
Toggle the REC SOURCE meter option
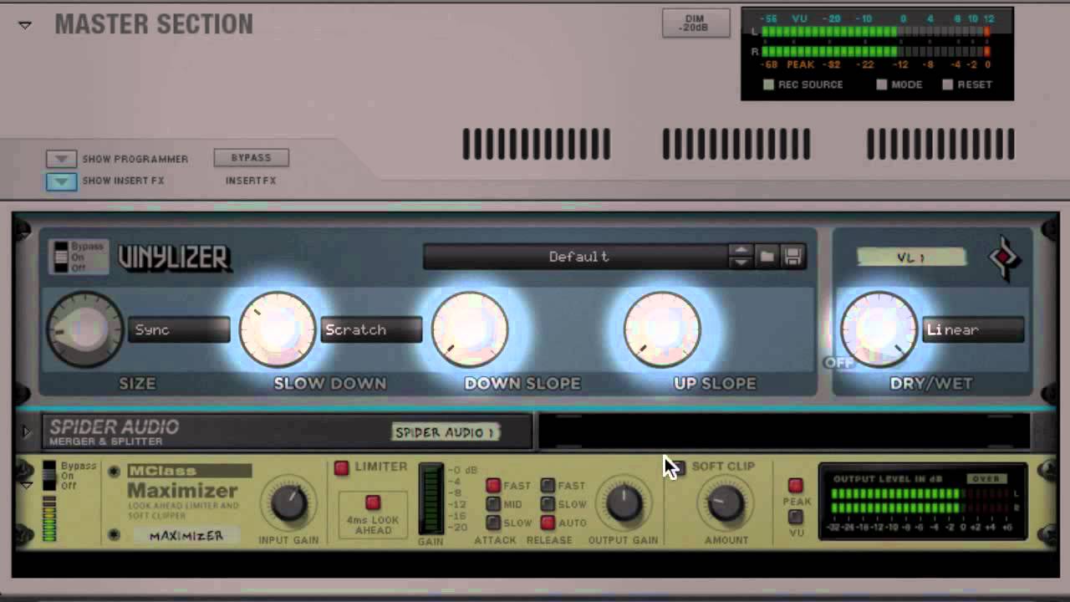point(768,84)
